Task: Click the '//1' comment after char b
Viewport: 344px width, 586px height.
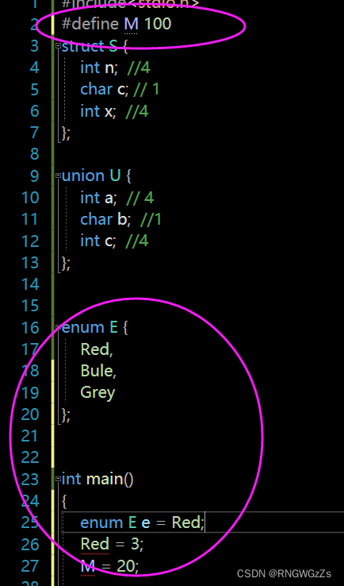Action: pos(151,219)
